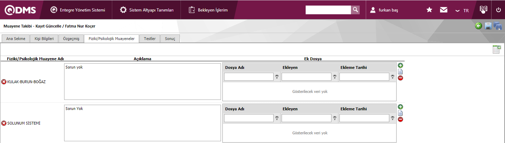Focus the top search box

click(328, 10)
